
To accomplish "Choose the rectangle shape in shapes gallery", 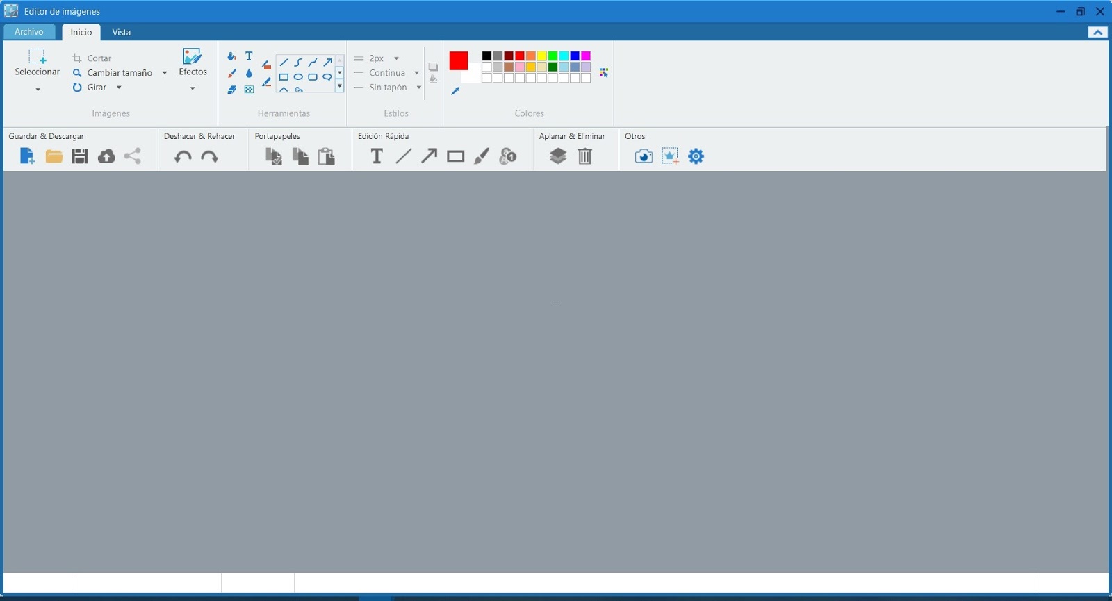I will 284,77.
